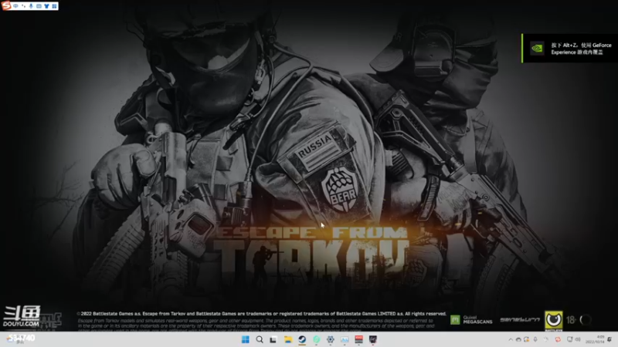Open the blue gear app on taskbar
618x347 pixels.
point(331,339)
